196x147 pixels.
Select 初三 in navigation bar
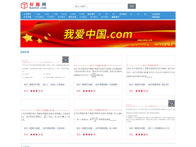point(114,14)
